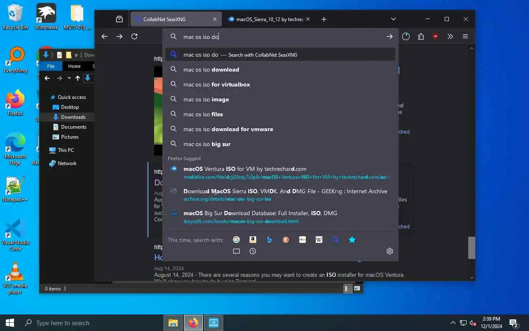This screenshot has width=529, height=331.
Task: Open the circular timer extension icon
Action: (x=406, y=36)
